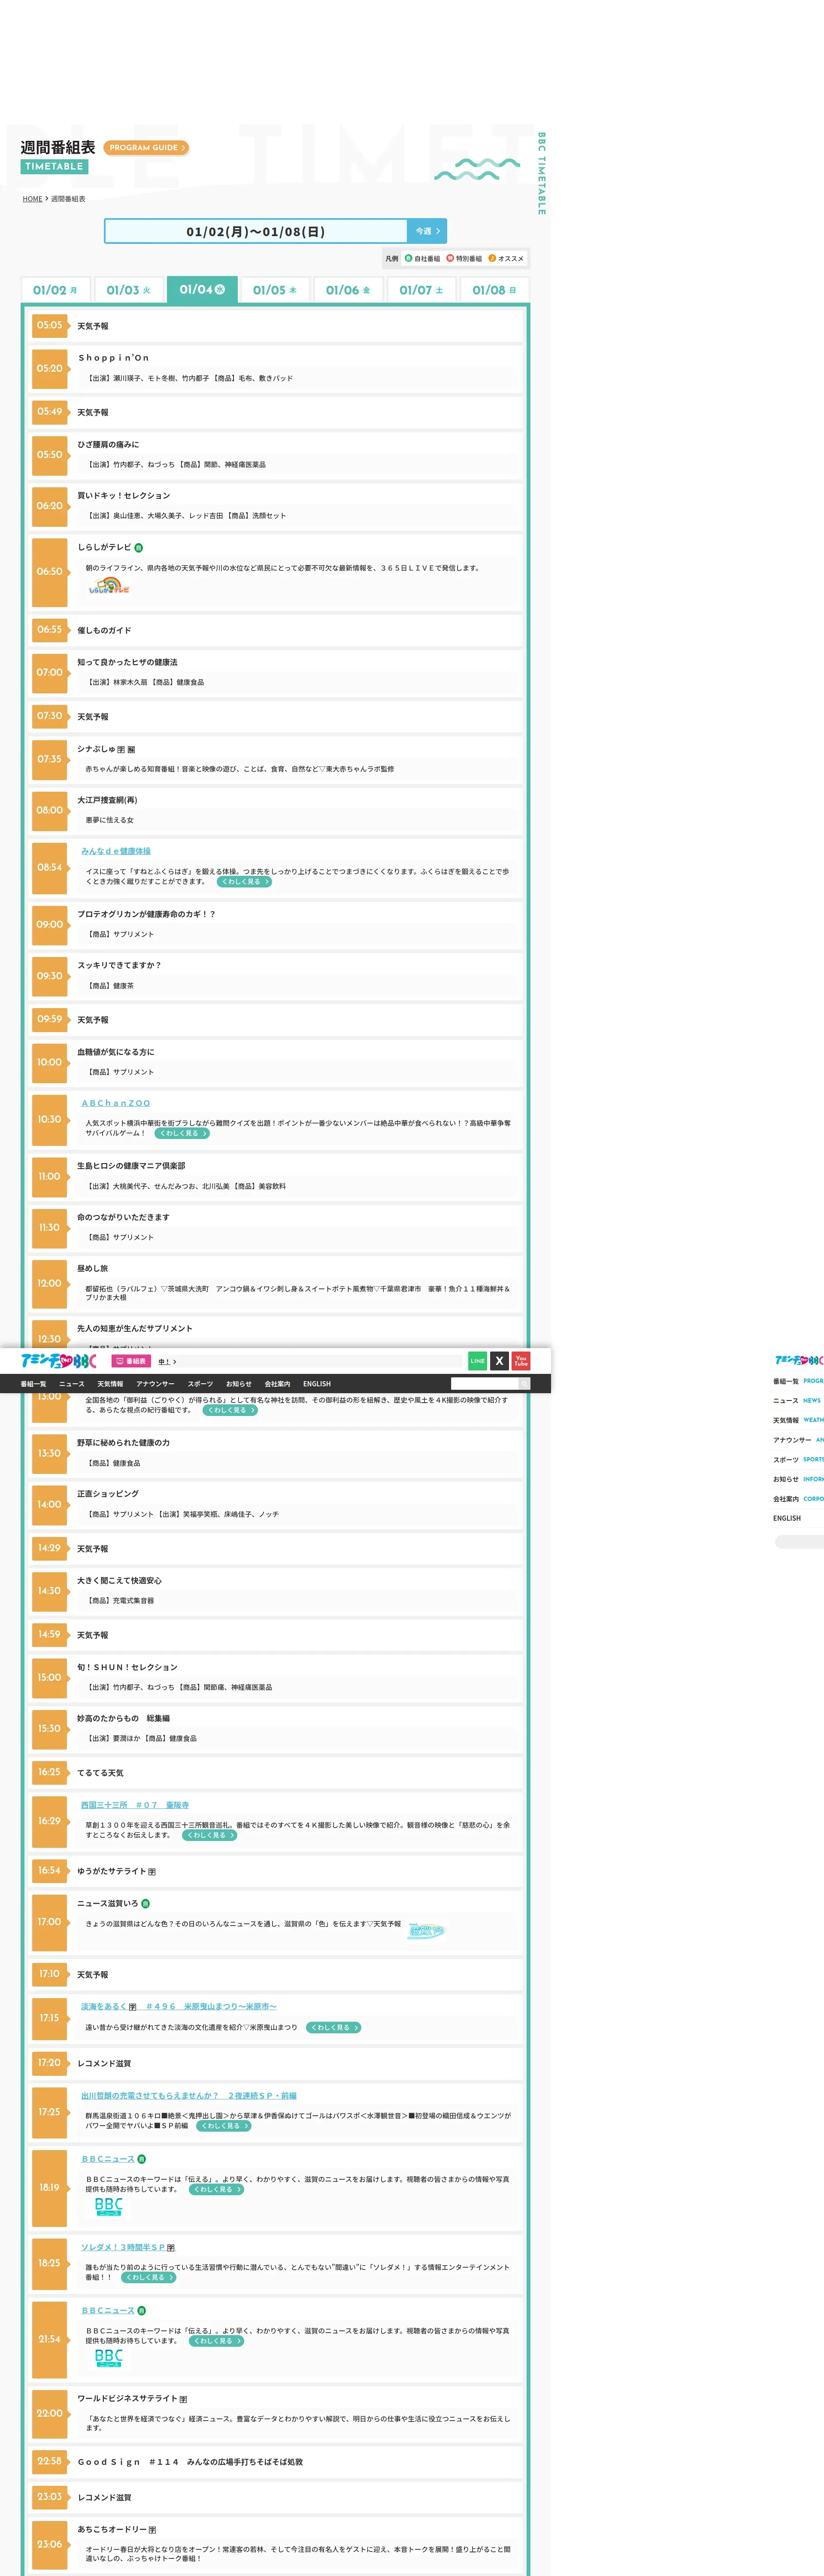Select the 01/02 Monday tab
824x2576 pixels.
[x=55, y=290]
